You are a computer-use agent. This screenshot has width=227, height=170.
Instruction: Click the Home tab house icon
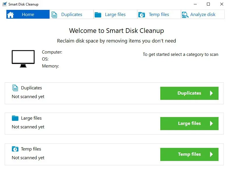coord(10,15)
